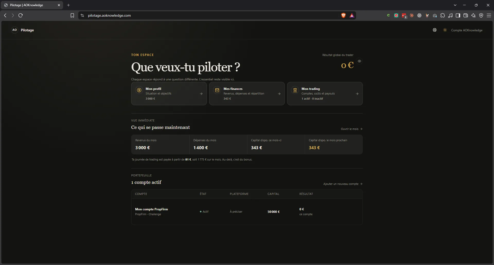Open the Mon trading card
Image resolution: width=494 pixels, height=265 pixels.
click(325, 93)
